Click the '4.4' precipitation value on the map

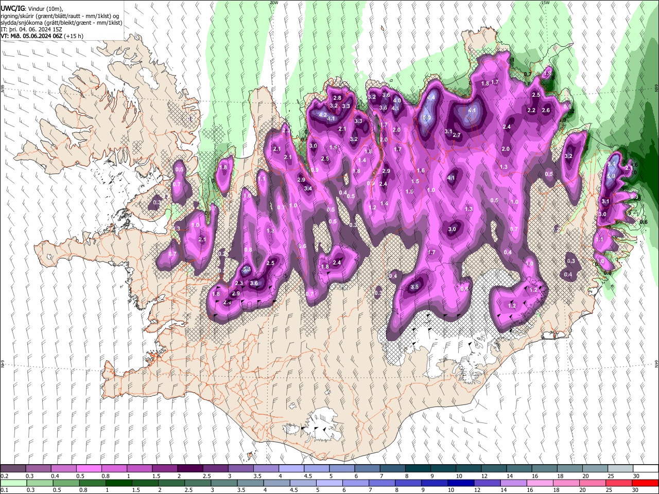point(431,97)
